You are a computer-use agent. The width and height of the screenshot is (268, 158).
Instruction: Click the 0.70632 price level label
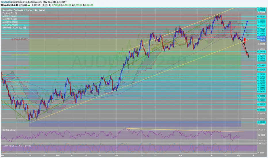(261, 96)
